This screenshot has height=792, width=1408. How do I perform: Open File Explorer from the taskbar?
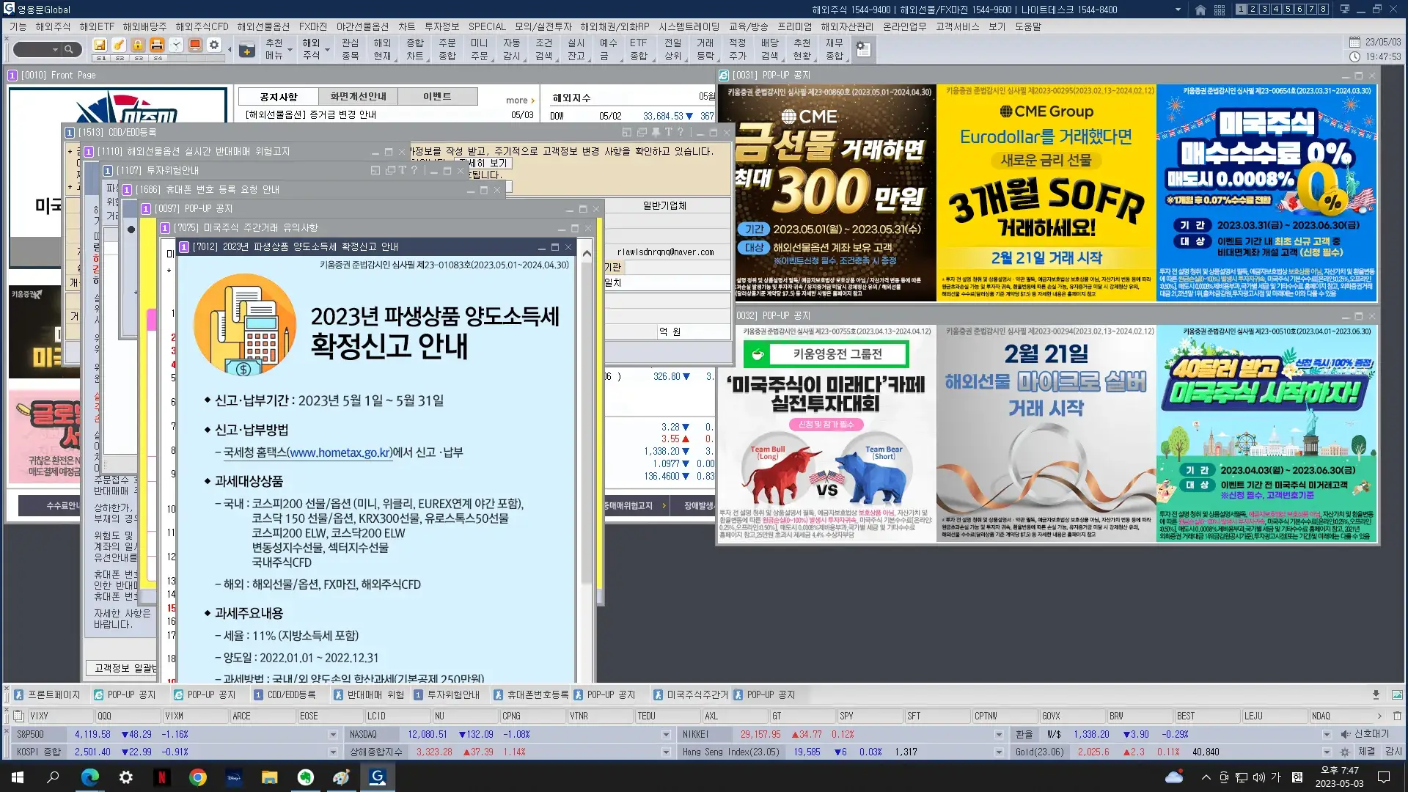coord(269,777)
